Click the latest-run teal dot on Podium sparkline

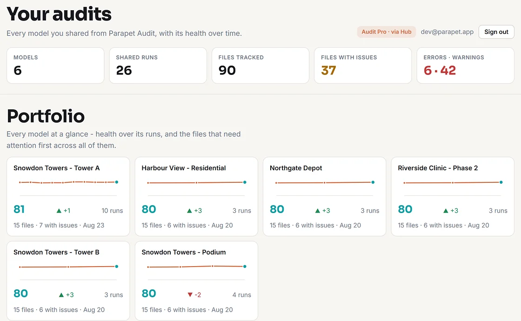point(245,267)
